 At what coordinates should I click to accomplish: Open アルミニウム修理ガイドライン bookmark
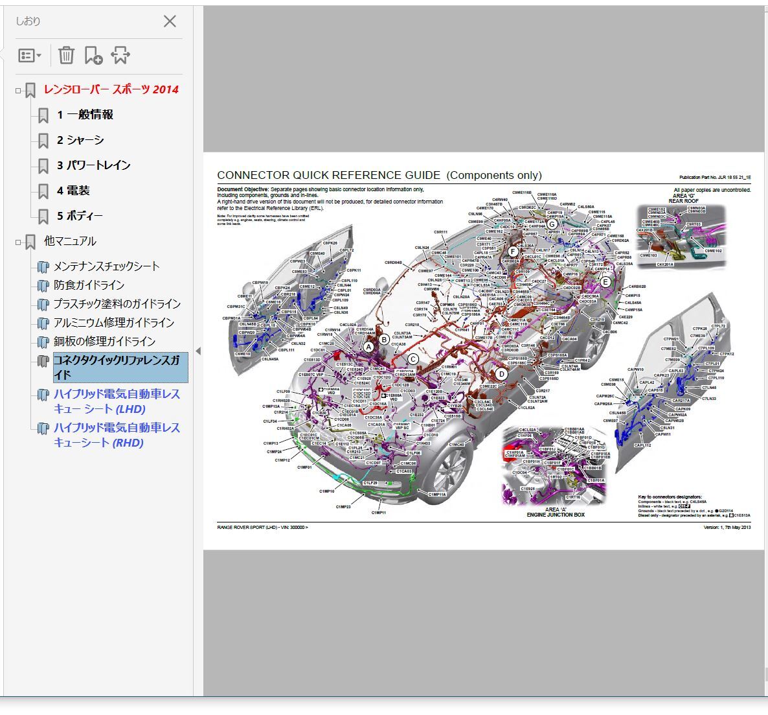(x=114, y=322)
